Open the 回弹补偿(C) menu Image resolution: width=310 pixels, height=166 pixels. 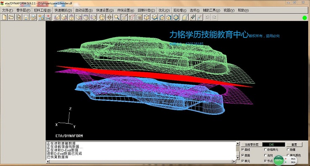click(146, 10)
